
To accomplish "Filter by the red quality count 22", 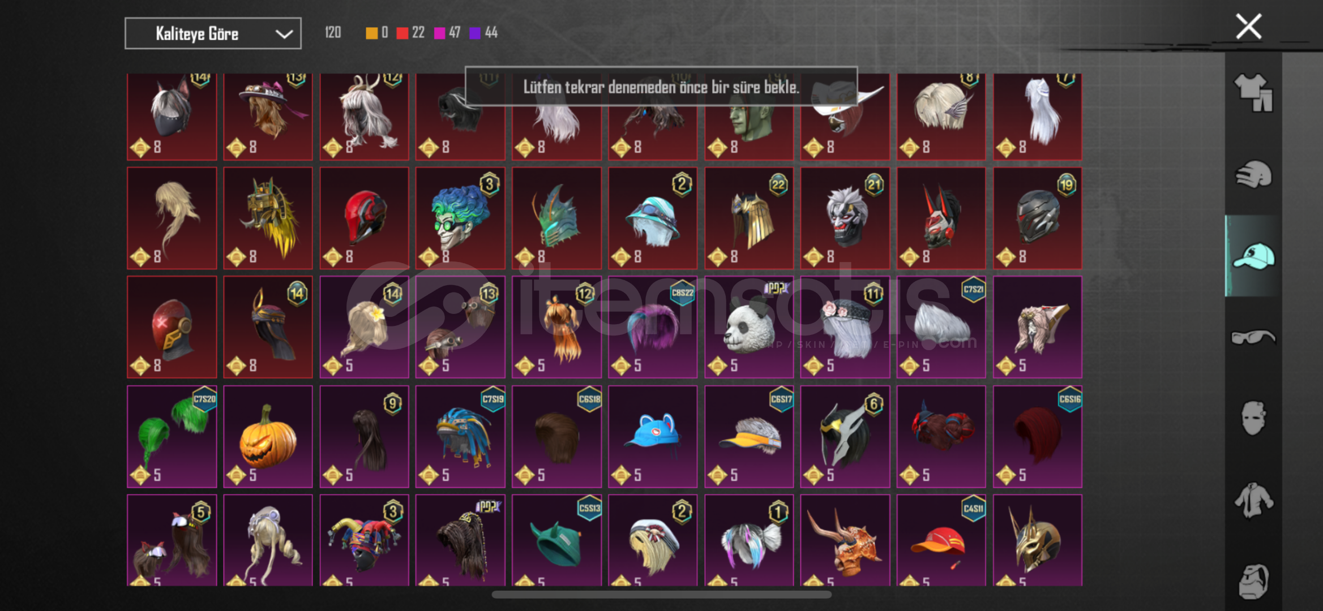I will coord(410,33).
